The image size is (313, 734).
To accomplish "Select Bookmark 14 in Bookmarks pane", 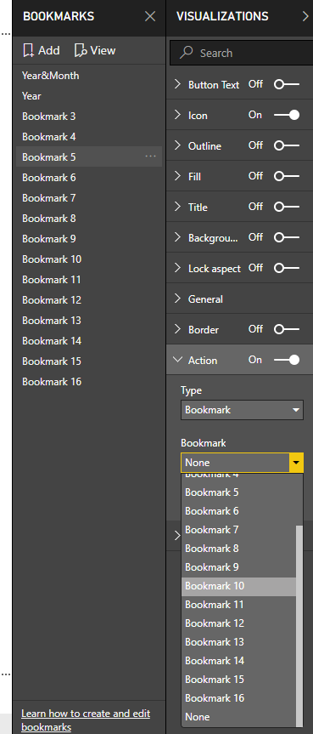I will pos(89,341).
